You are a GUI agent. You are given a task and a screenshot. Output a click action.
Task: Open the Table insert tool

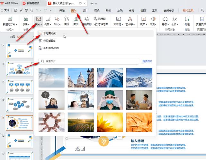26,19
